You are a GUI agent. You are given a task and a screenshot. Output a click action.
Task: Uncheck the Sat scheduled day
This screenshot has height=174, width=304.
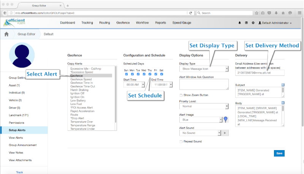click(x=161, y=74)
